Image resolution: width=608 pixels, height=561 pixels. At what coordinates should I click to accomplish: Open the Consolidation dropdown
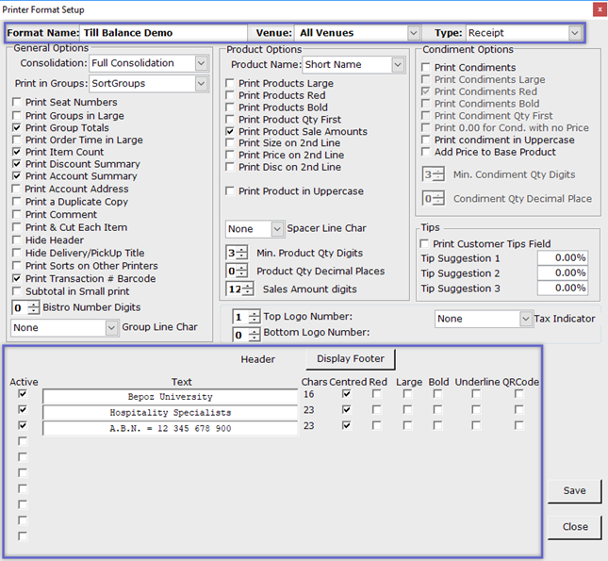pos(201,63)
